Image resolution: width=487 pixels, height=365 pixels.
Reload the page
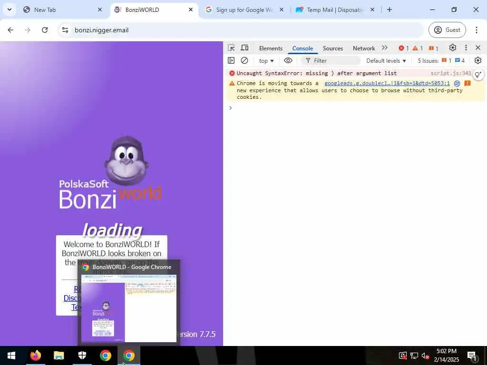45,30
